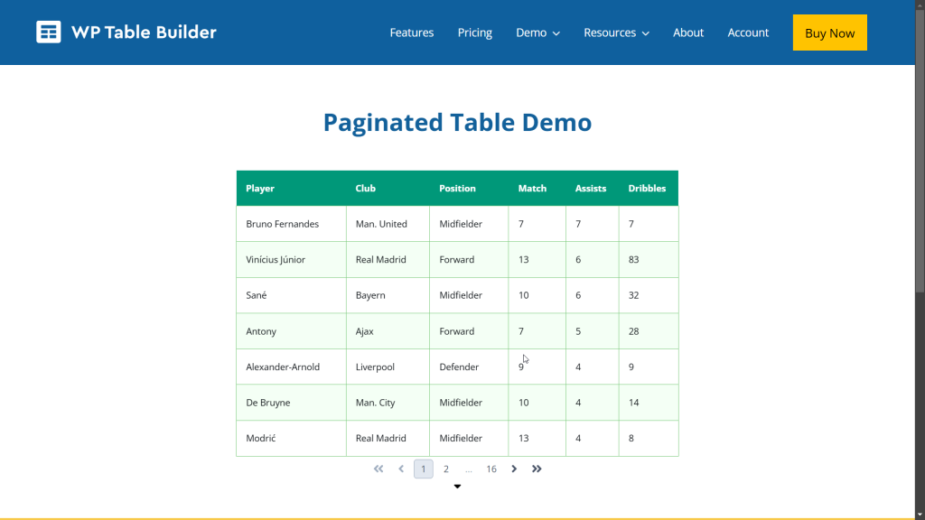Click the WP Table Builder grid logo icon
The width and height of the screenshot is (925, 520).
click(x=47, y=32)
